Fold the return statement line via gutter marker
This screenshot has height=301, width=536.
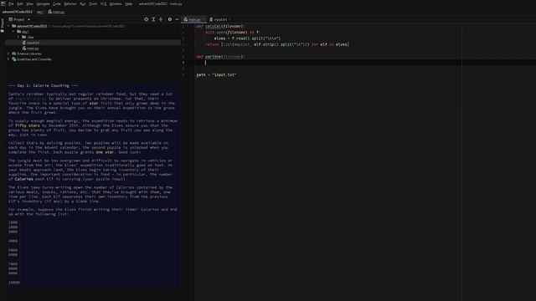point(194,44)
